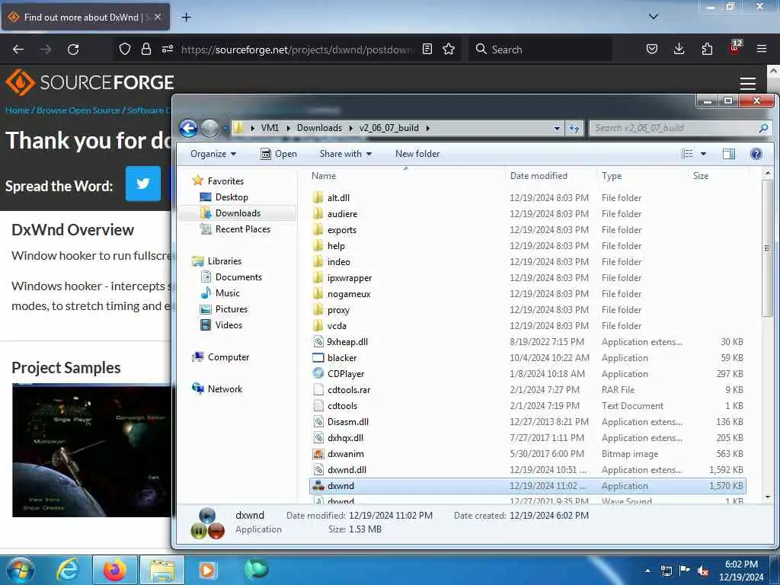Click the Project Samples screenshot thumbnail
Screen dimensions: 780x585
pyautogui.click(x=91, y=451)
